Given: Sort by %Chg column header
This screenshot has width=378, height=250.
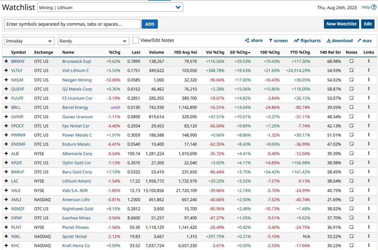Looking at the screenshot, I should (115, 52).
